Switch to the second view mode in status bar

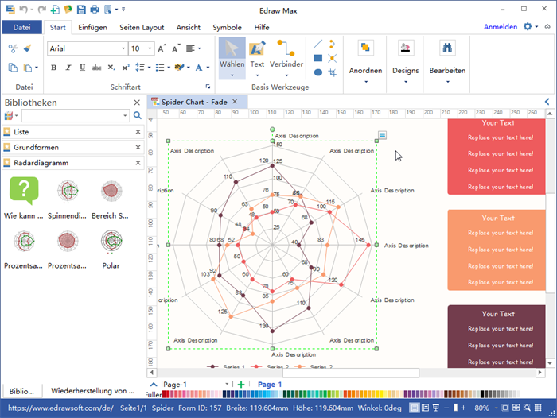coord(425,408)
